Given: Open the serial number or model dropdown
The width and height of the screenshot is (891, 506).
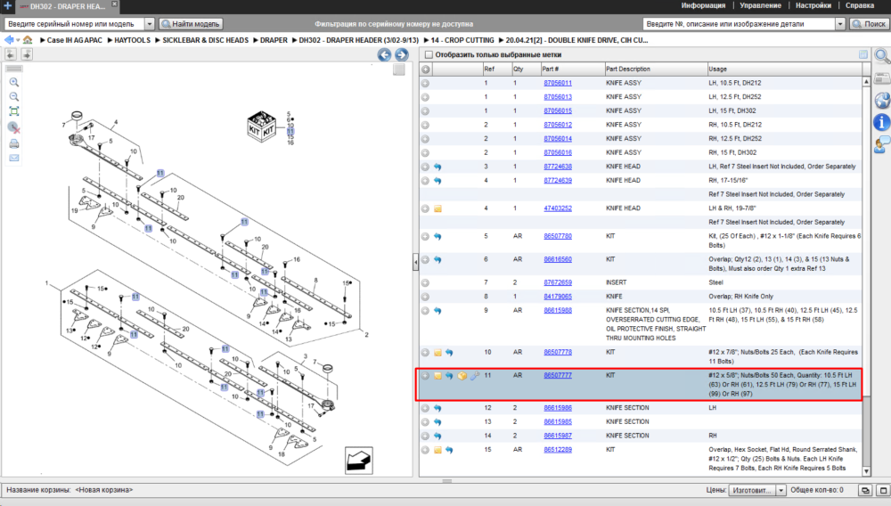Looking at the screenshot, I should 150,24.
